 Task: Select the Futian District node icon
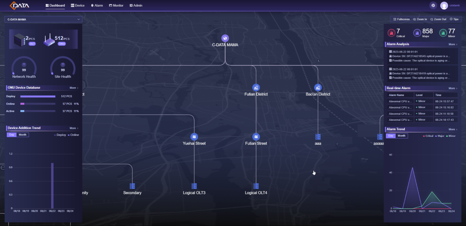coord(256,88)
